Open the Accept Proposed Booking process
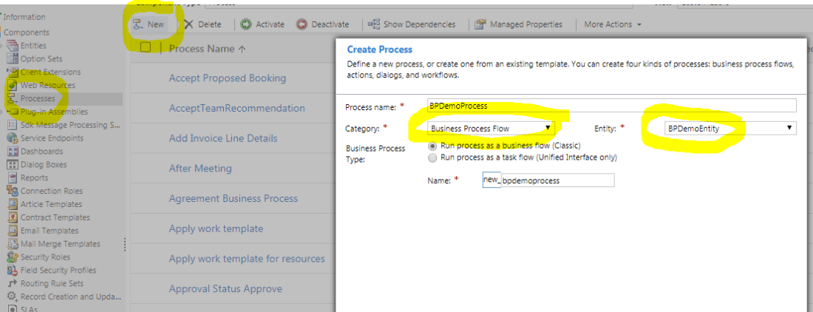Image resolution: width=813 pixels, height=312 pixels. [228, 78]
